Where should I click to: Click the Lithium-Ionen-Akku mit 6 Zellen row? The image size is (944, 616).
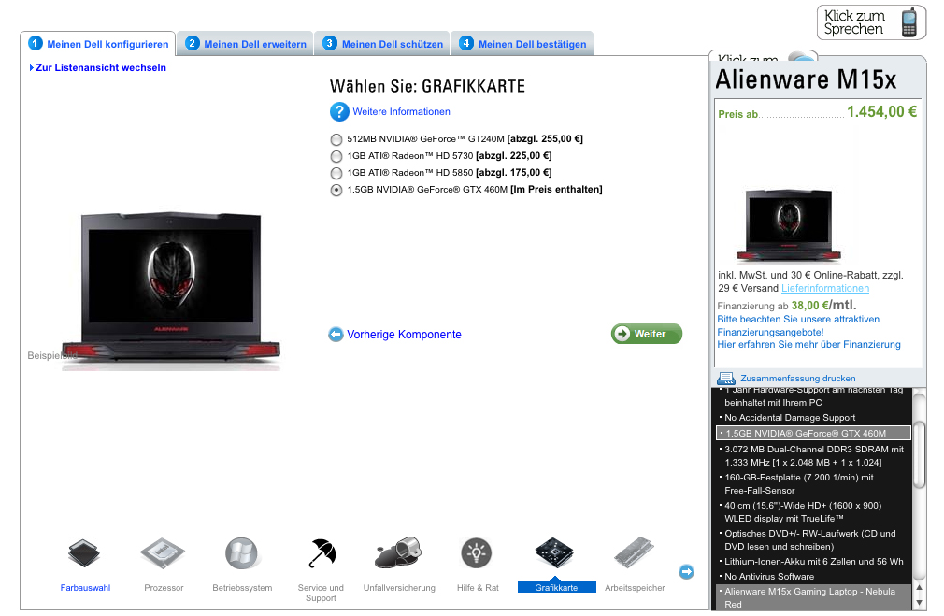pos(811,561)
